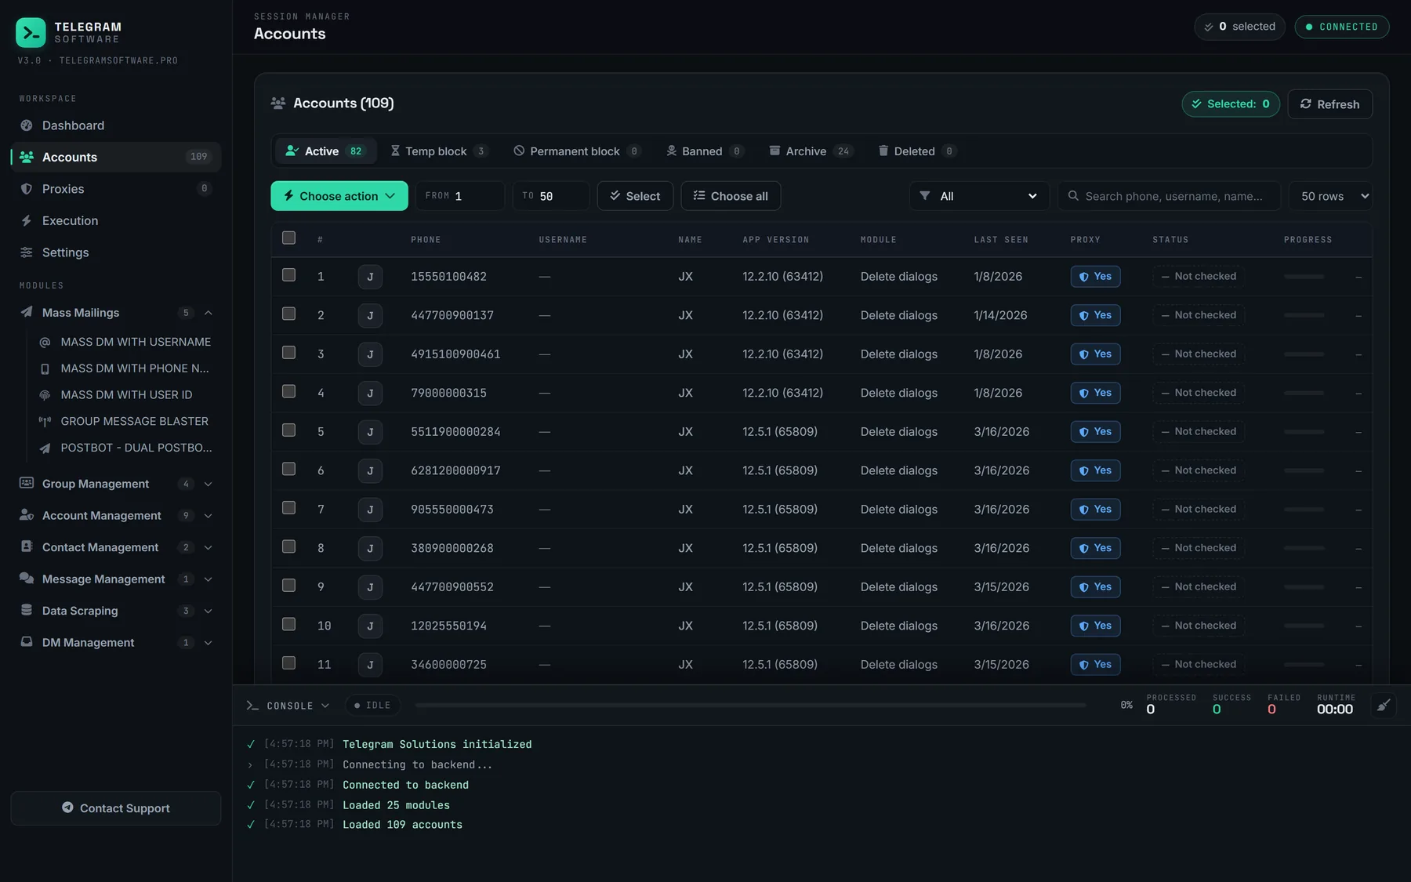This screenshot has width=1411, height=882.
Task: Switch to the Active tab
Action: pos(325,151)
